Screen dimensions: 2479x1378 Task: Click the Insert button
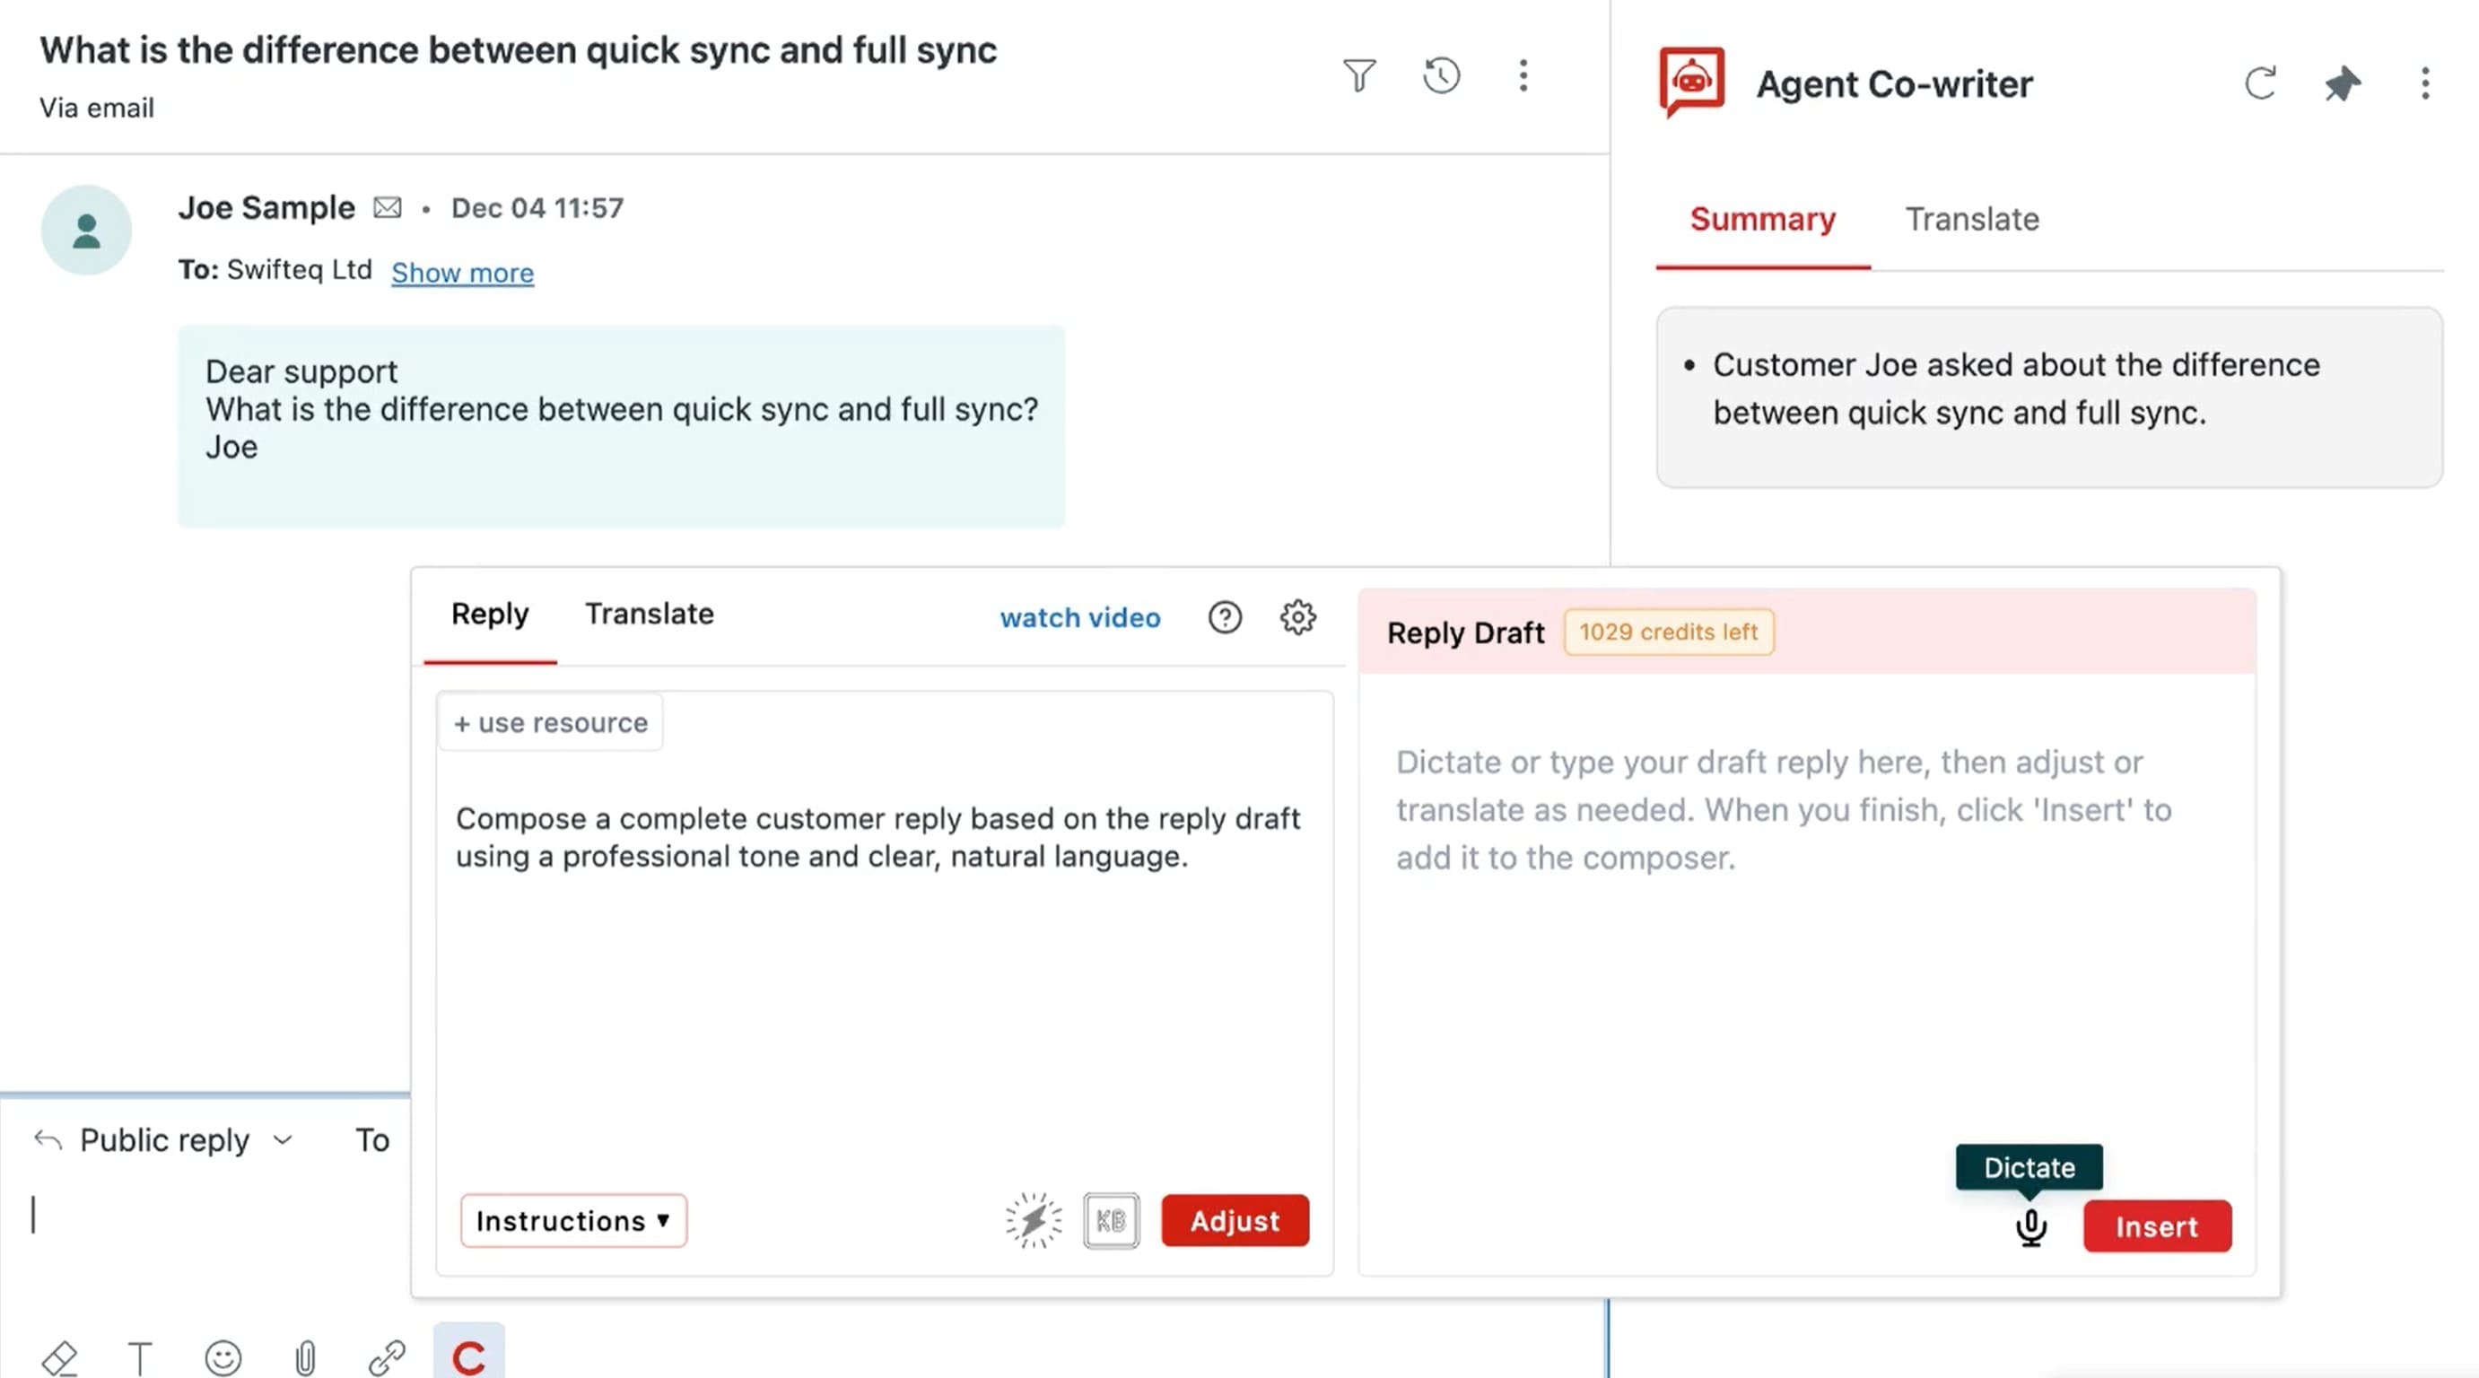pos(2157,1226)
